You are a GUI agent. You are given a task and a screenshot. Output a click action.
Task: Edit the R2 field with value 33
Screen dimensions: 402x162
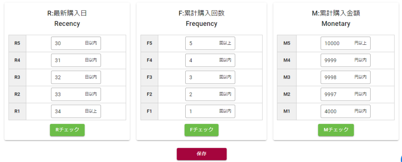tap(69, 95)
